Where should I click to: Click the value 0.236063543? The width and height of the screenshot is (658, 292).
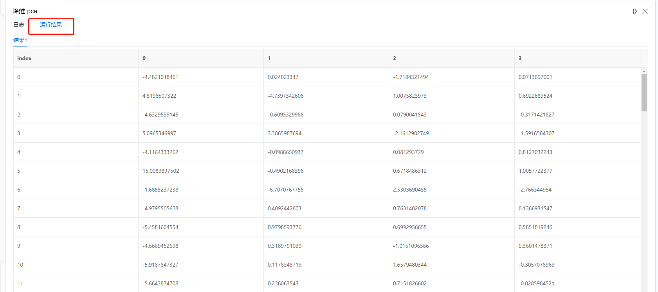tap(283, 283)
